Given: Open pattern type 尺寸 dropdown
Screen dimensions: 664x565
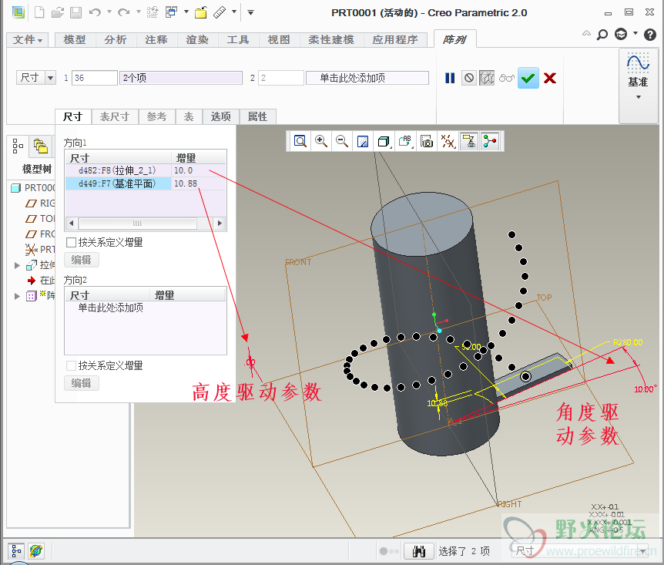Looking at the screenshot, I should click(50, 78).
